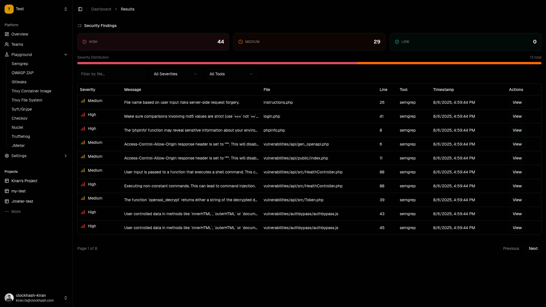Screen dimensions: 546x307
Task: Open the All Severities dropdown
Action: coord(175,74)
